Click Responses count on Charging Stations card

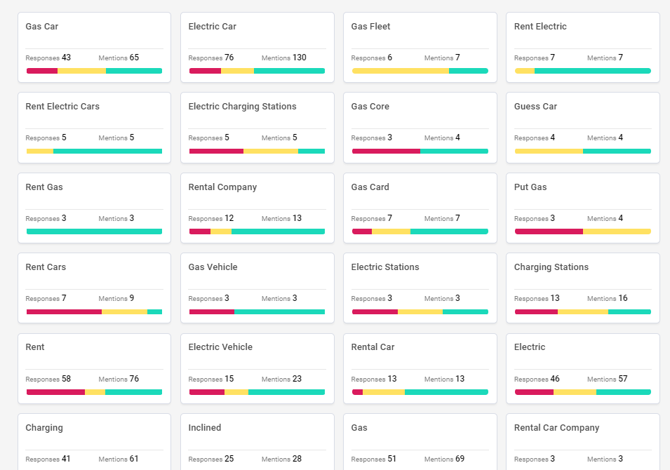point(555,298)
